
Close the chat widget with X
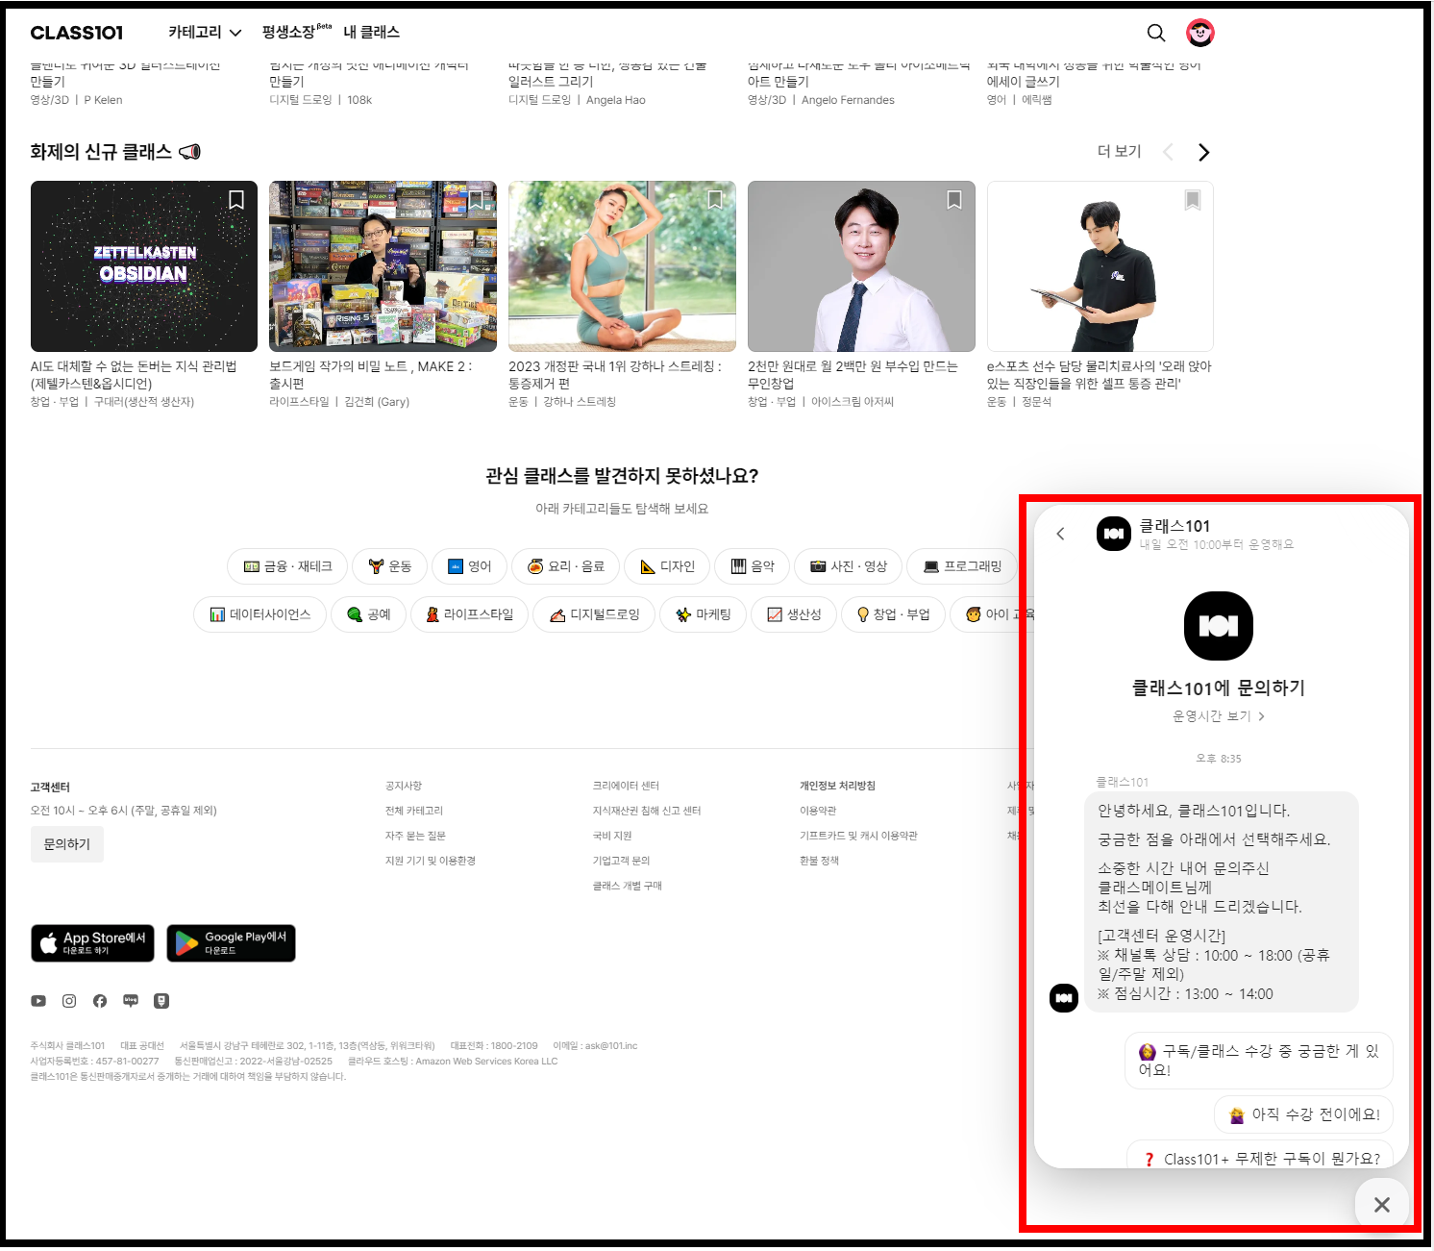point(1382,1204)
